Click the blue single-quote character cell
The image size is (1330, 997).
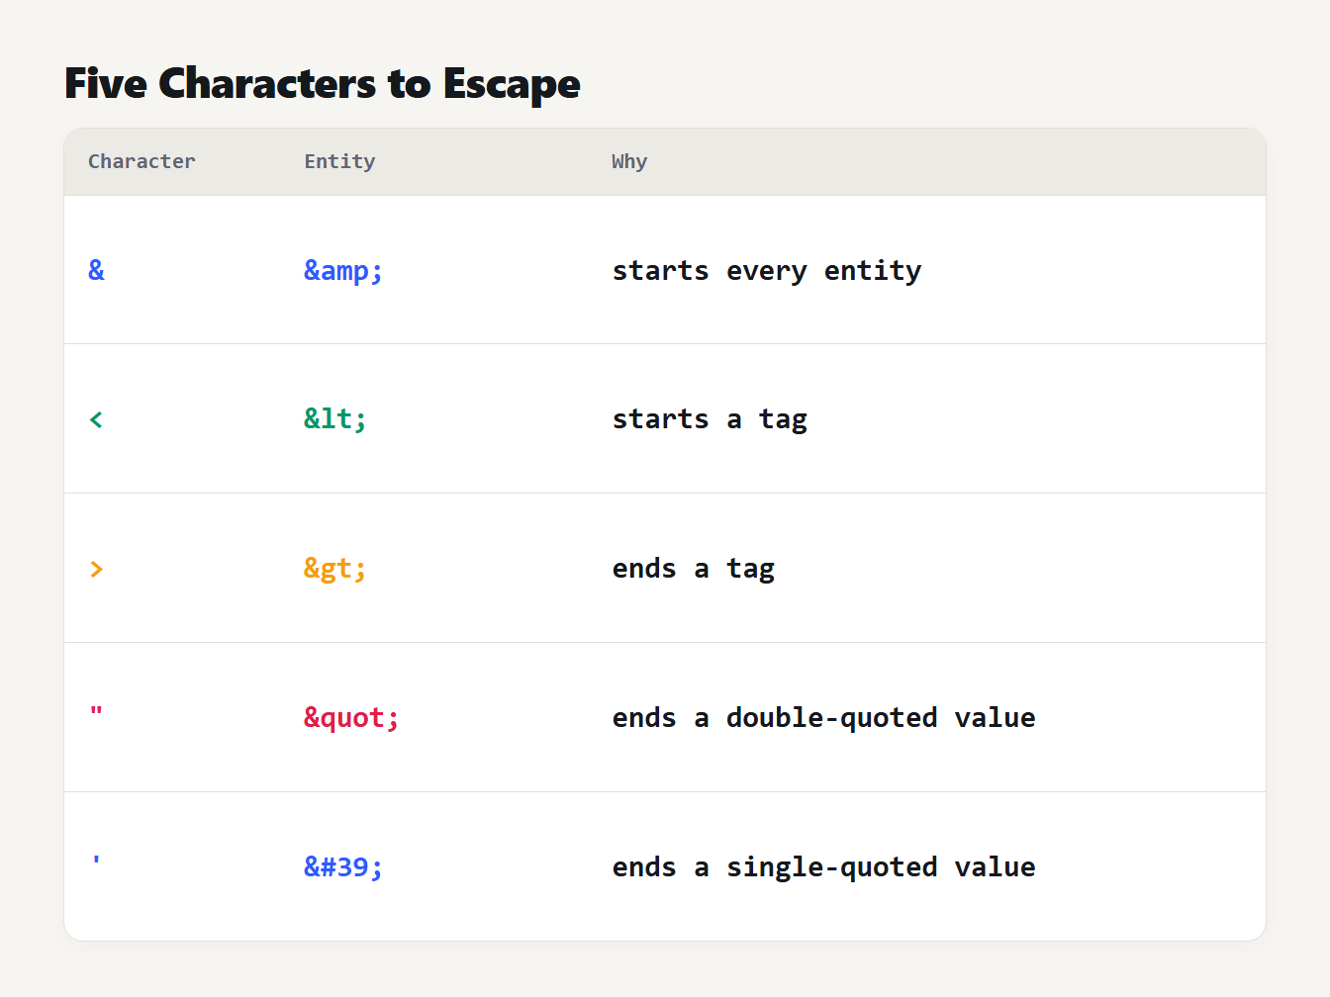pos(96,861)
